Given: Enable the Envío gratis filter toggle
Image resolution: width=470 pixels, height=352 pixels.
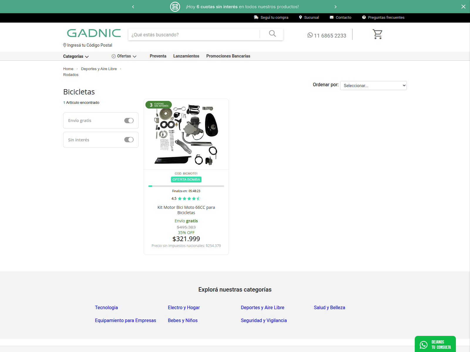Looking at the screenshot, I should pyautogui.click(x=129, y=121).
